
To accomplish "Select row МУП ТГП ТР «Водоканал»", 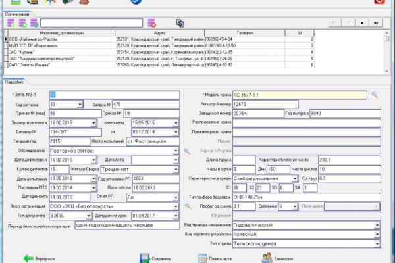I will coord(161,46).
